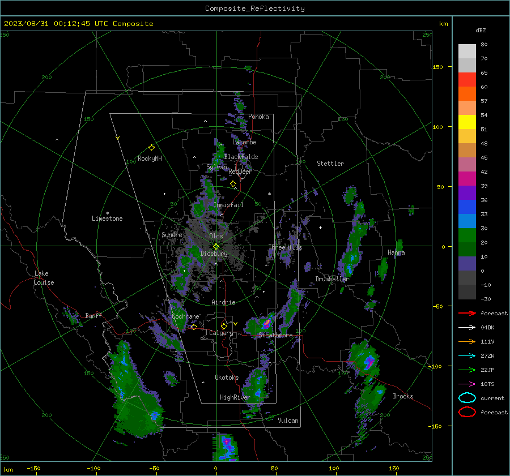Click the 04DK legend label
This screenshot has height=476, width=510.
[x=487, y=328]
